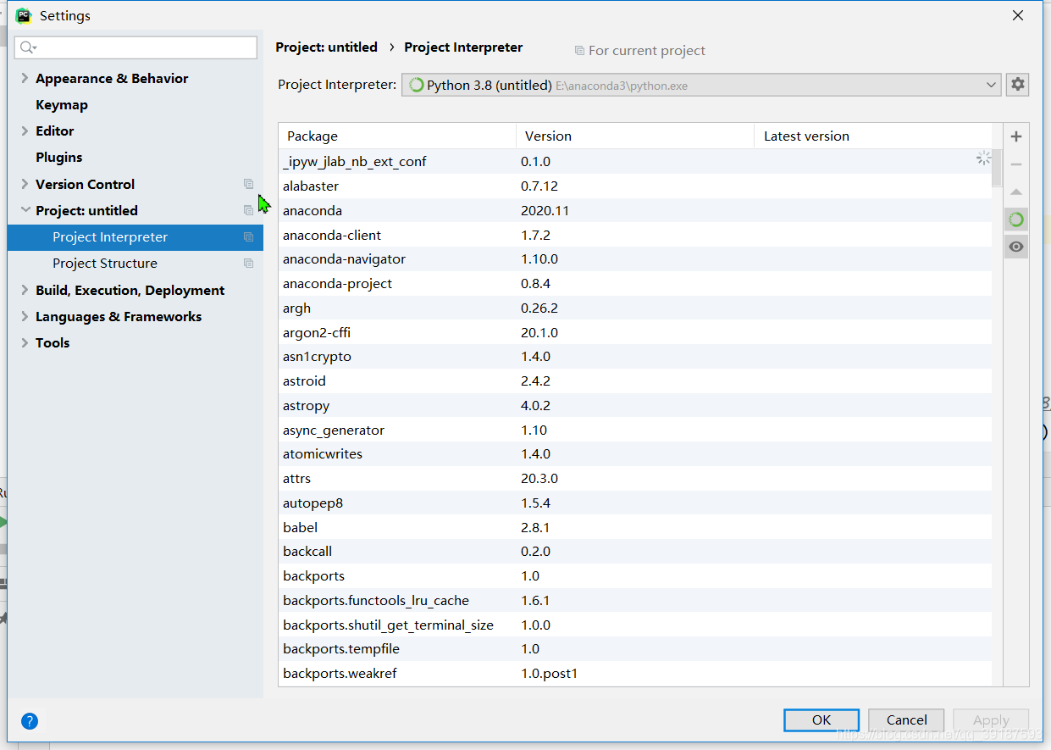This screenshot has width=1051, height=750.
Task: Expand the Tools section
Action: click(25, 342)
